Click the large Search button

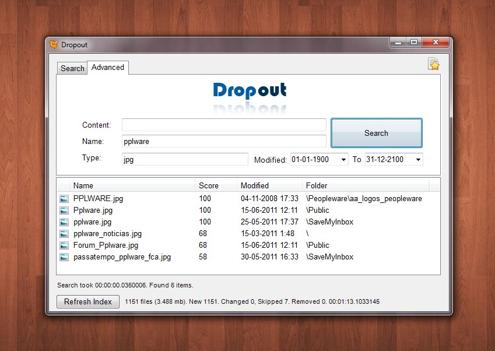376,133
